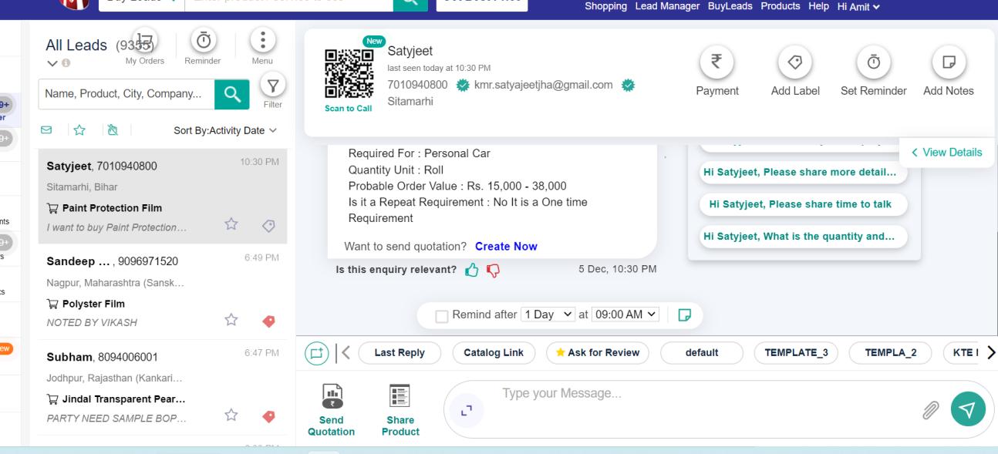
Task: Enable the Remind after checkbox
Action: [x=442, y=315]
